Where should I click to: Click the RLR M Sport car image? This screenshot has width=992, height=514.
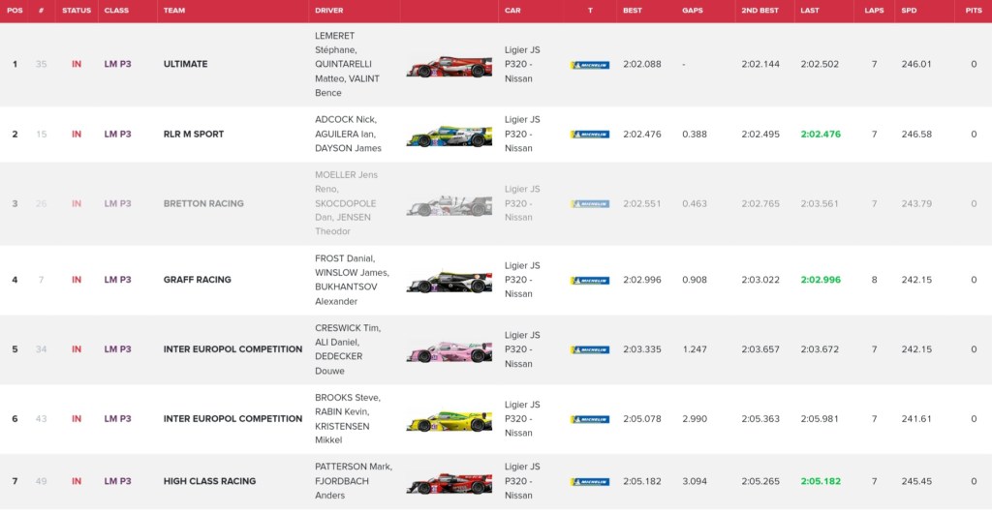[x=449, y=136]
